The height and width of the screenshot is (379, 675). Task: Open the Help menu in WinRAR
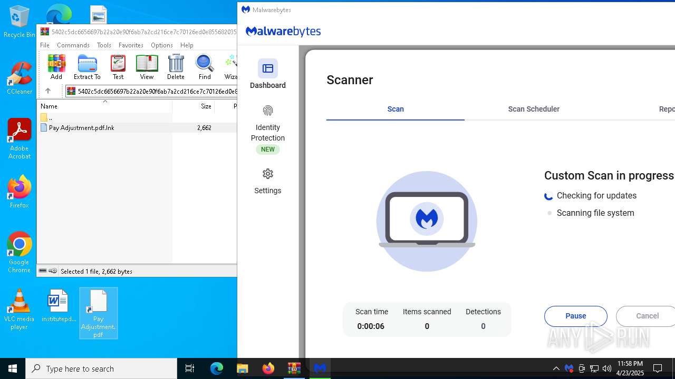pos(187,45)
